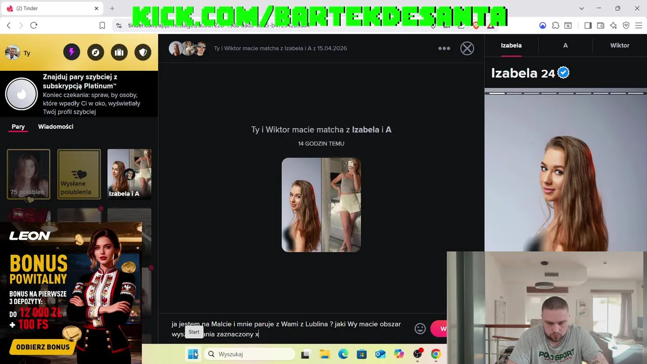Go back with browser back arrow

point(9,25)
